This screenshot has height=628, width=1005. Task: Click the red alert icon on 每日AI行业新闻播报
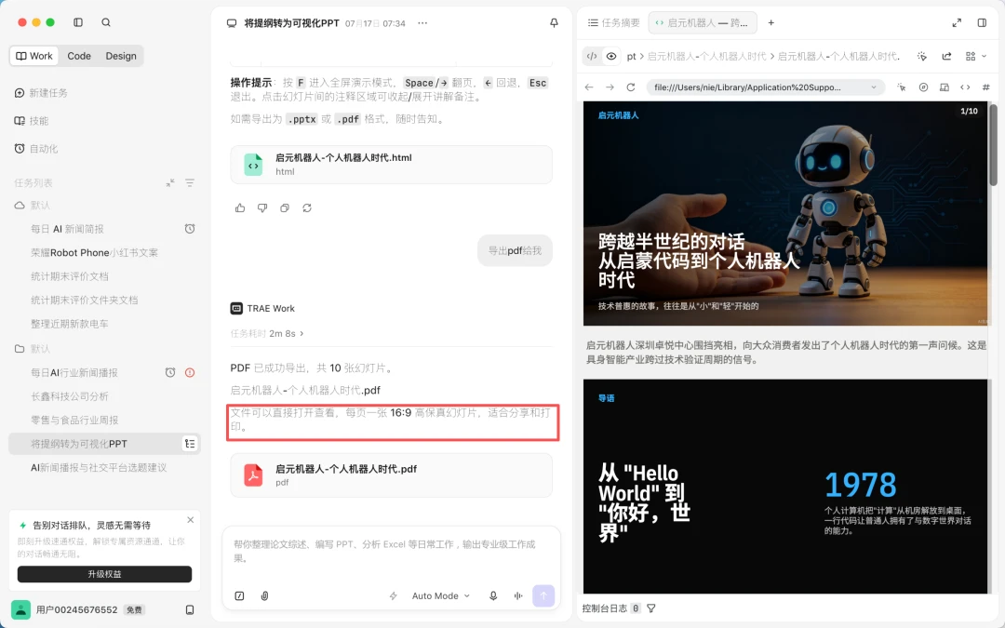tap(190, 372)
